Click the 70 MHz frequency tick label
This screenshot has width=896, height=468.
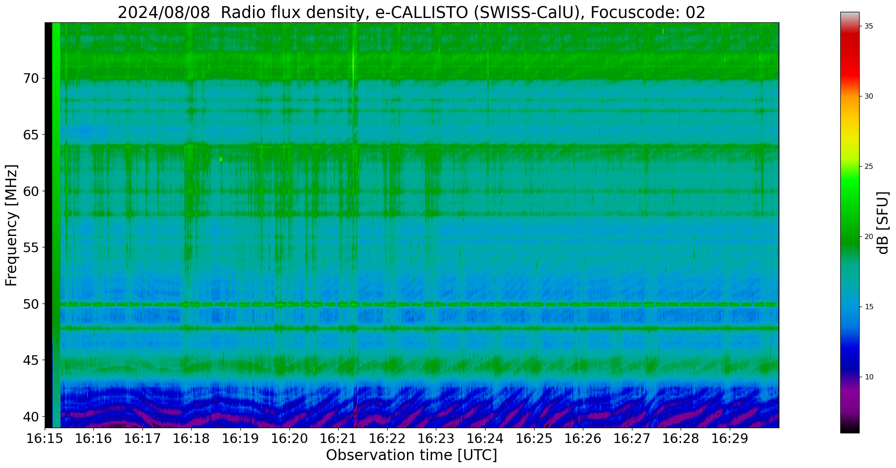tap(31, 79)
